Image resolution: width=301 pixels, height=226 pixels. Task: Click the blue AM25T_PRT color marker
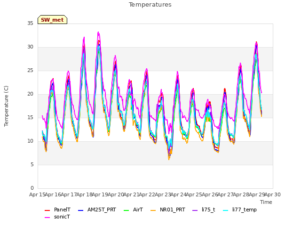click(80, 210)
